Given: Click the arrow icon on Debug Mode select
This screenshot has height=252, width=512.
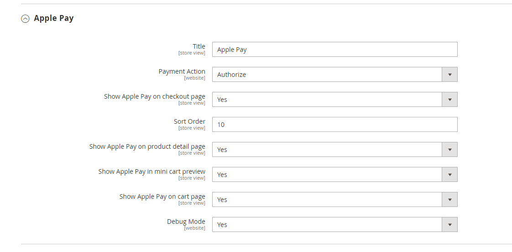Looking at the screenshot, I should pos(449,225).
